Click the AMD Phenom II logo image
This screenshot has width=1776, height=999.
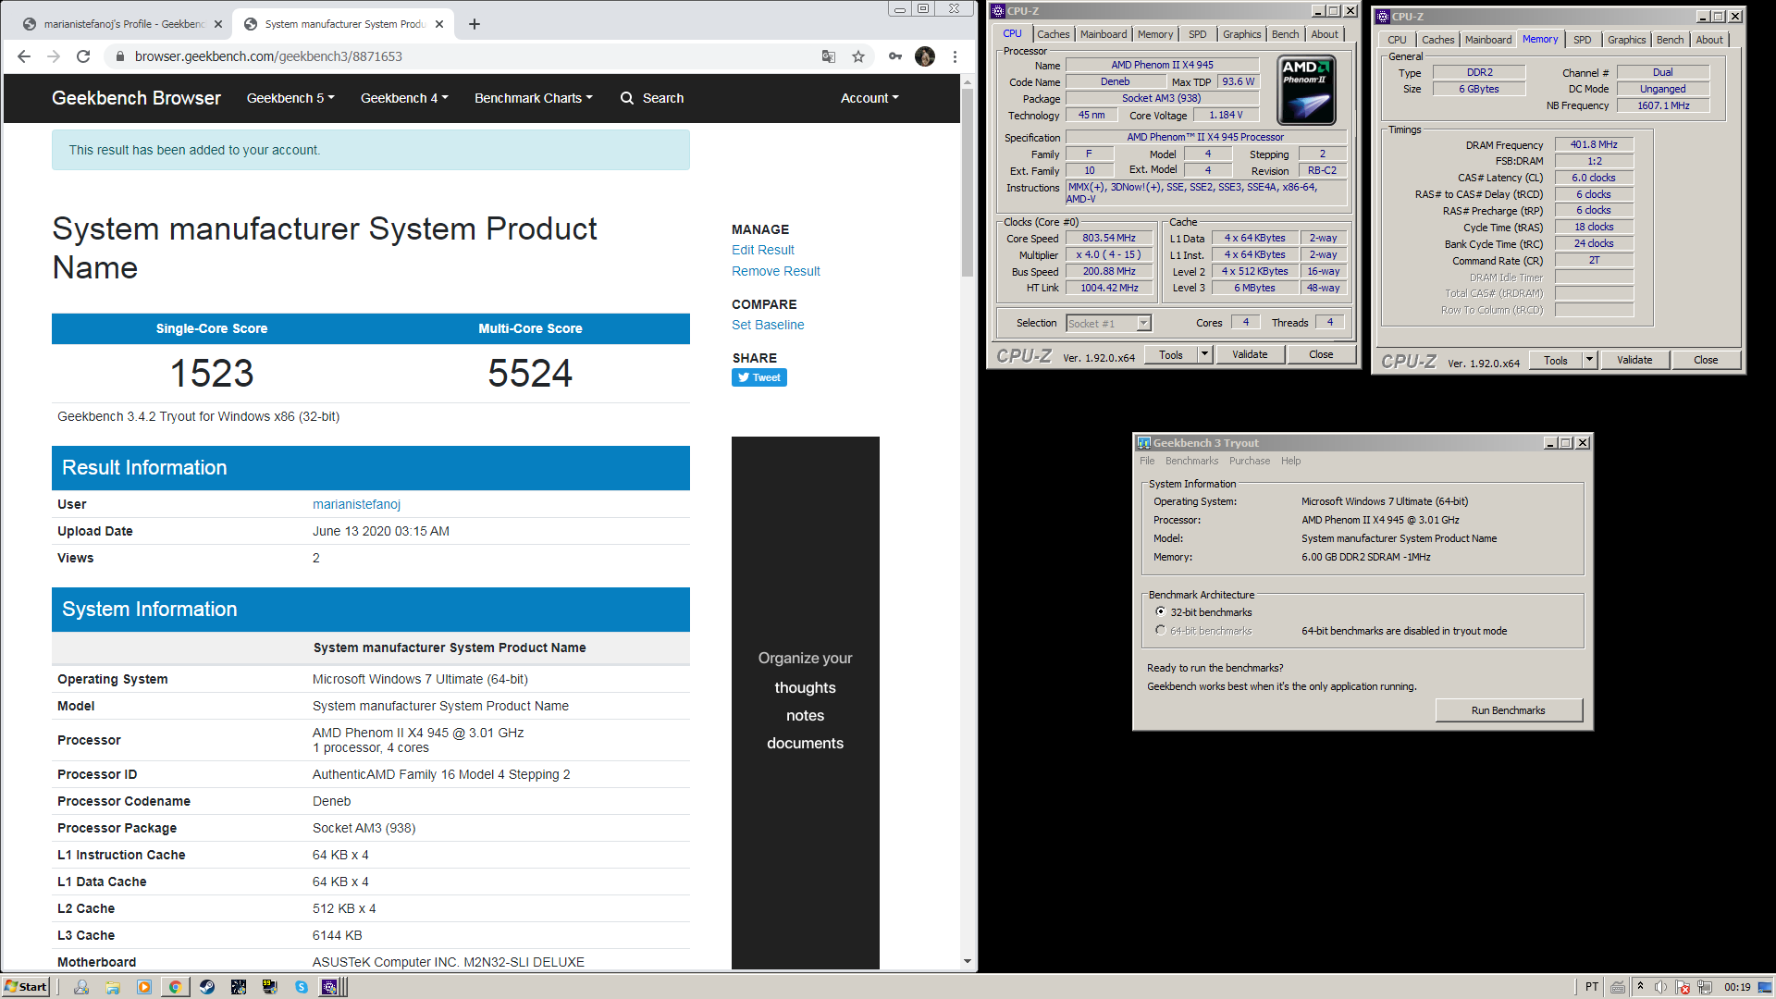[1306, 91]
